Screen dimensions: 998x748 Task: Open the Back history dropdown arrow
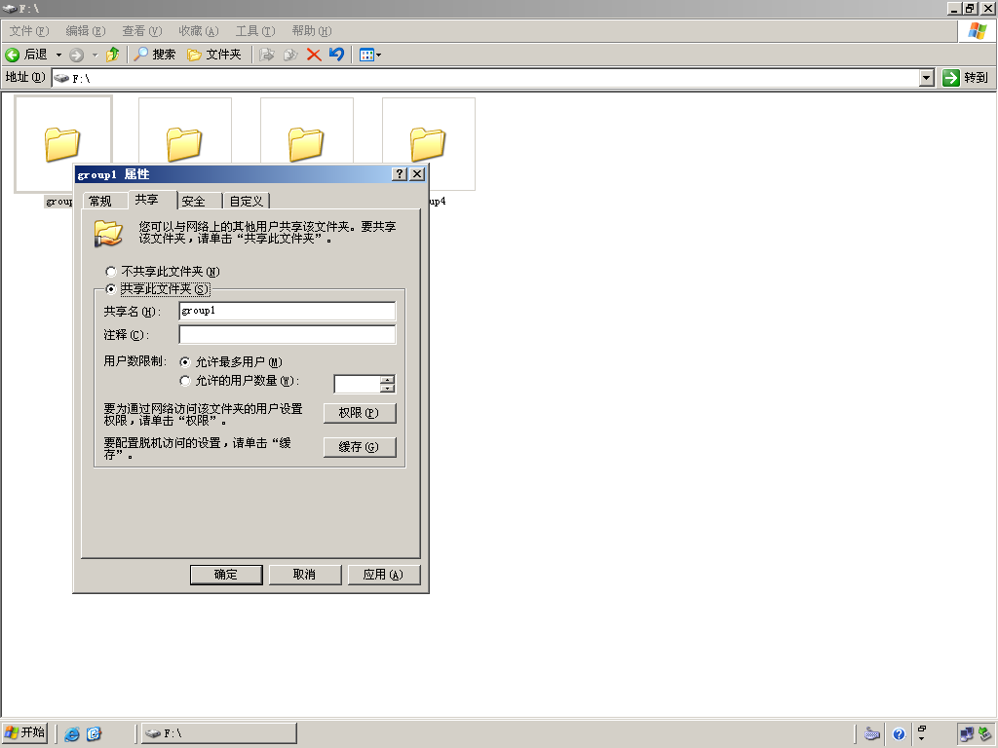tap(58, 55)
